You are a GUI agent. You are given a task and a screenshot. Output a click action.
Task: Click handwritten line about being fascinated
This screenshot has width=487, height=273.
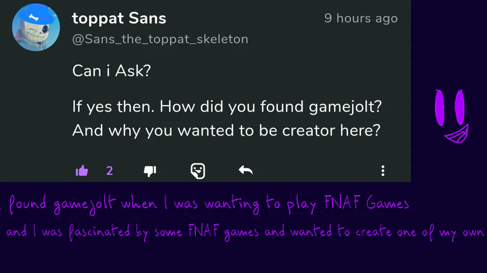[243, 233]
